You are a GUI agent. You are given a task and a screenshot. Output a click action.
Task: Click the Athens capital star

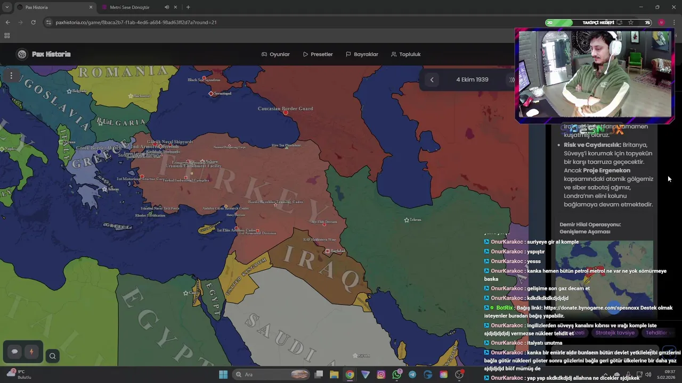104,189
